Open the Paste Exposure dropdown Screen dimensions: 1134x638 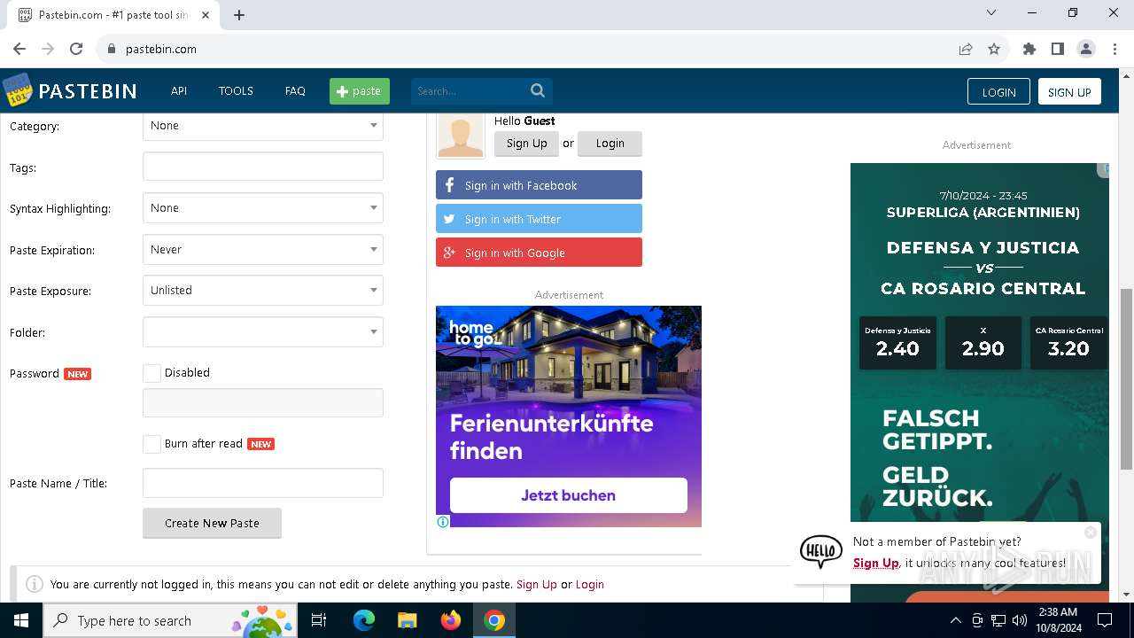(x=263, y=291)
